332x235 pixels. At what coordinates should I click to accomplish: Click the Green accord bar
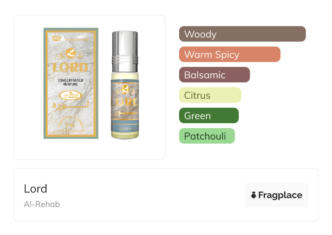(209, 116)
